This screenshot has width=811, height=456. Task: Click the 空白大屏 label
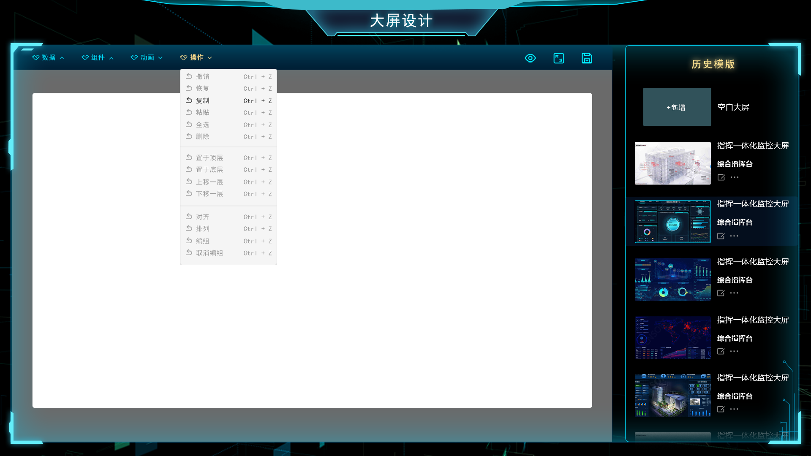(x=733, y=107)
